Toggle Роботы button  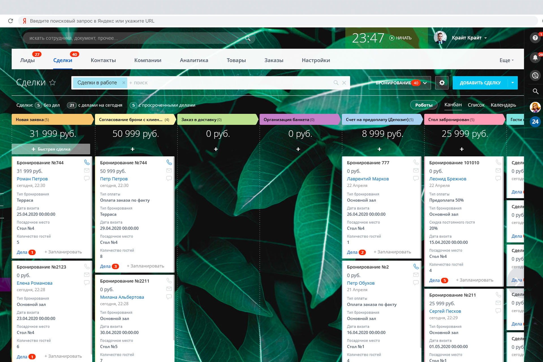[423, 105]
